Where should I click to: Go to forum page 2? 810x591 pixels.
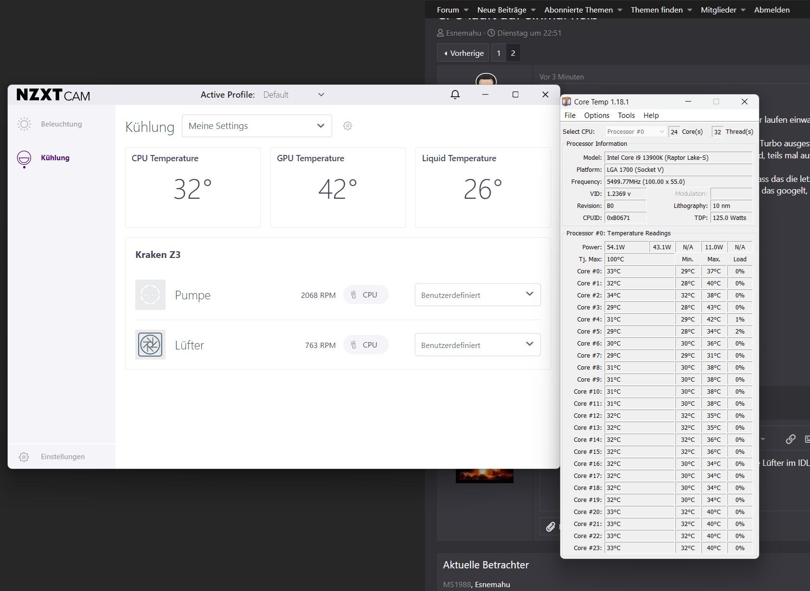(513, 53)
